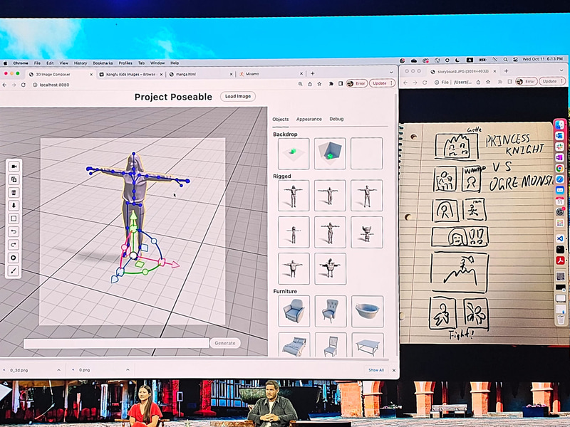
Task: Expand tab search chevron in main window
Action: click(391, 73)
